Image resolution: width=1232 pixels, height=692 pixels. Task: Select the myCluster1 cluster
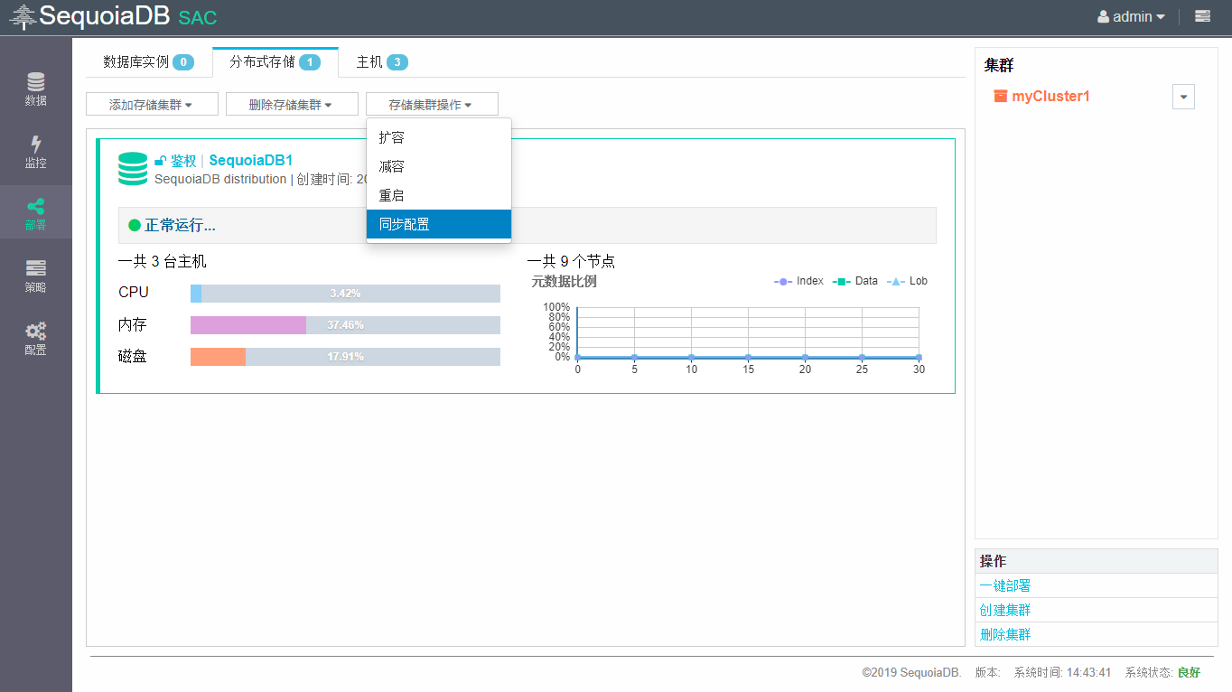pos(1050,96)
